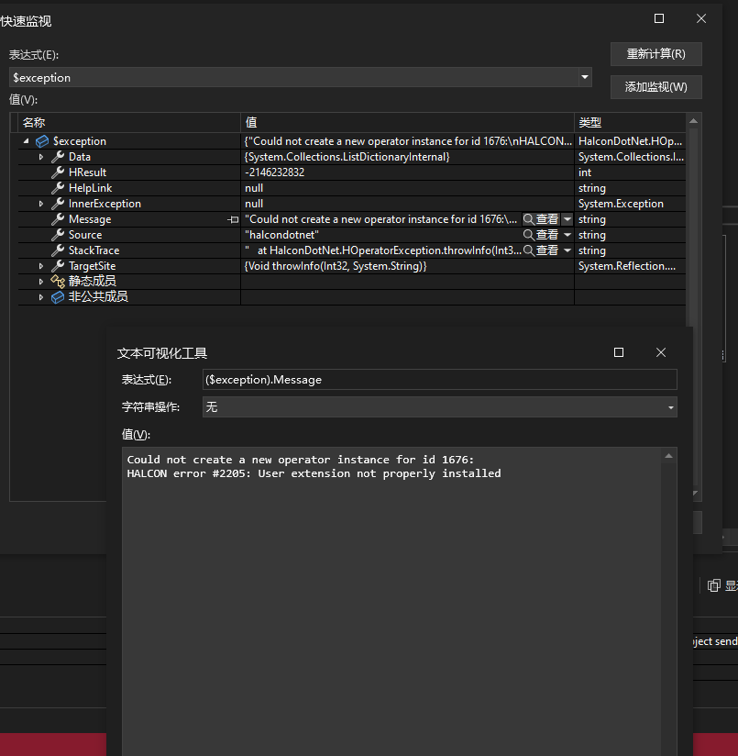Click the 表达式(E) label in 快速监视
The height and width of the screenshot is (756, 738).
(x=34, y=55)
